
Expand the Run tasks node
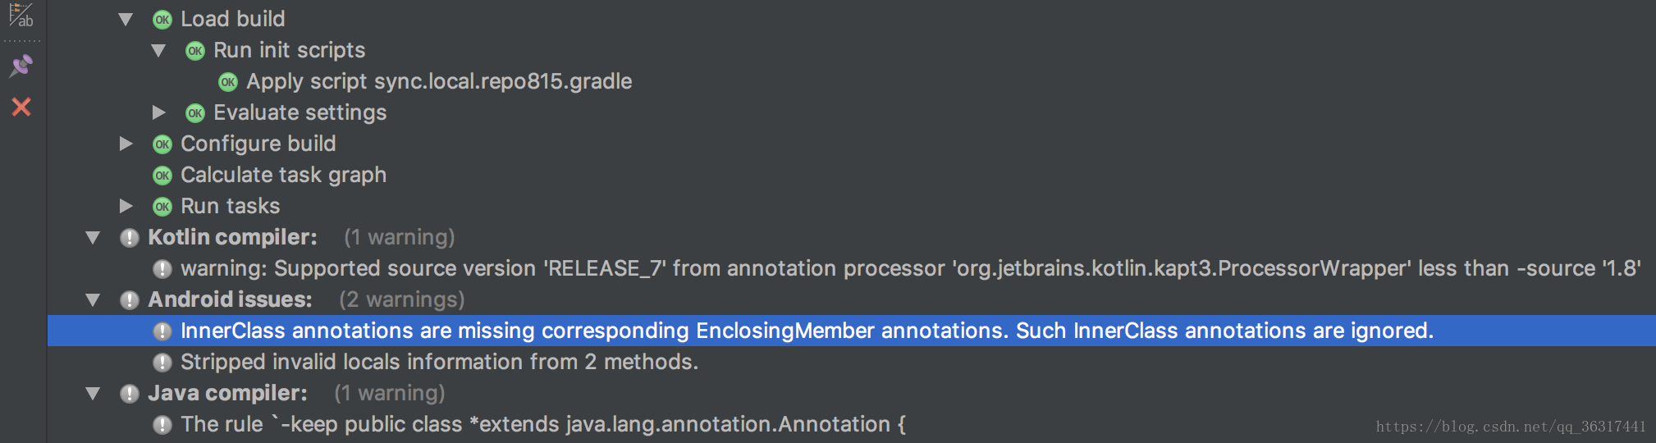pos(126,206)
